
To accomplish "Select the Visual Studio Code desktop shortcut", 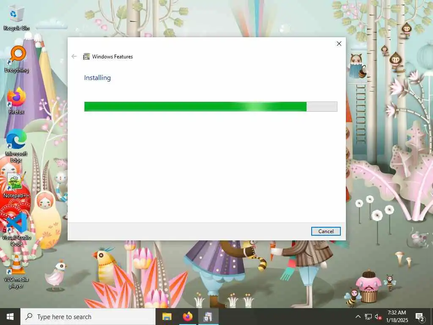I will click(x=16, y=229).
